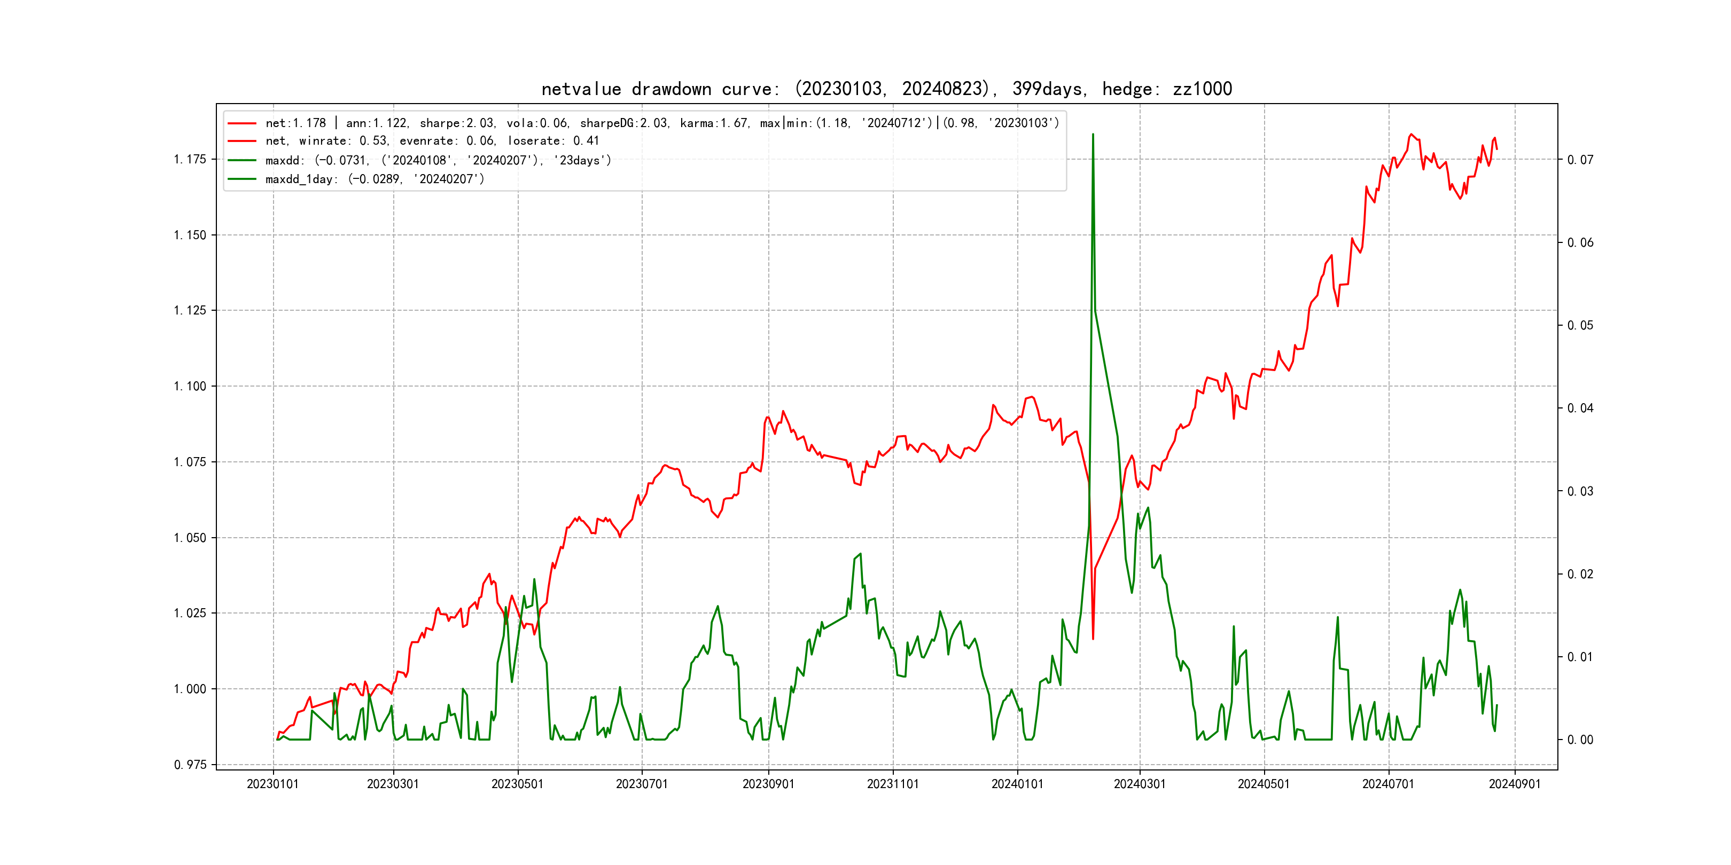Click the 0.975 left axis tick label
The height and width of the screenshot is (865, 1731).
(x=190, y=765)
